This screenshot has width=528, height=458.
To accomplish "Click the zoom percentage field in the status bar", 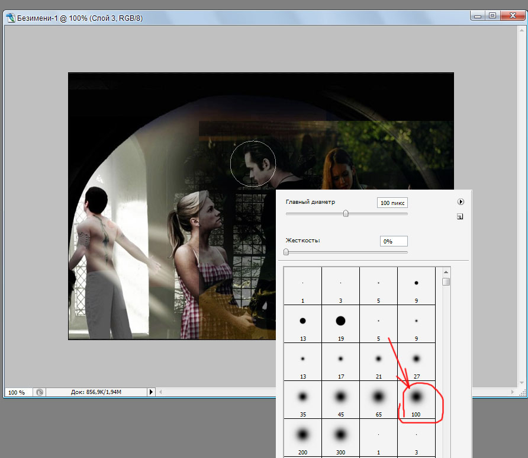I will 17,392.
